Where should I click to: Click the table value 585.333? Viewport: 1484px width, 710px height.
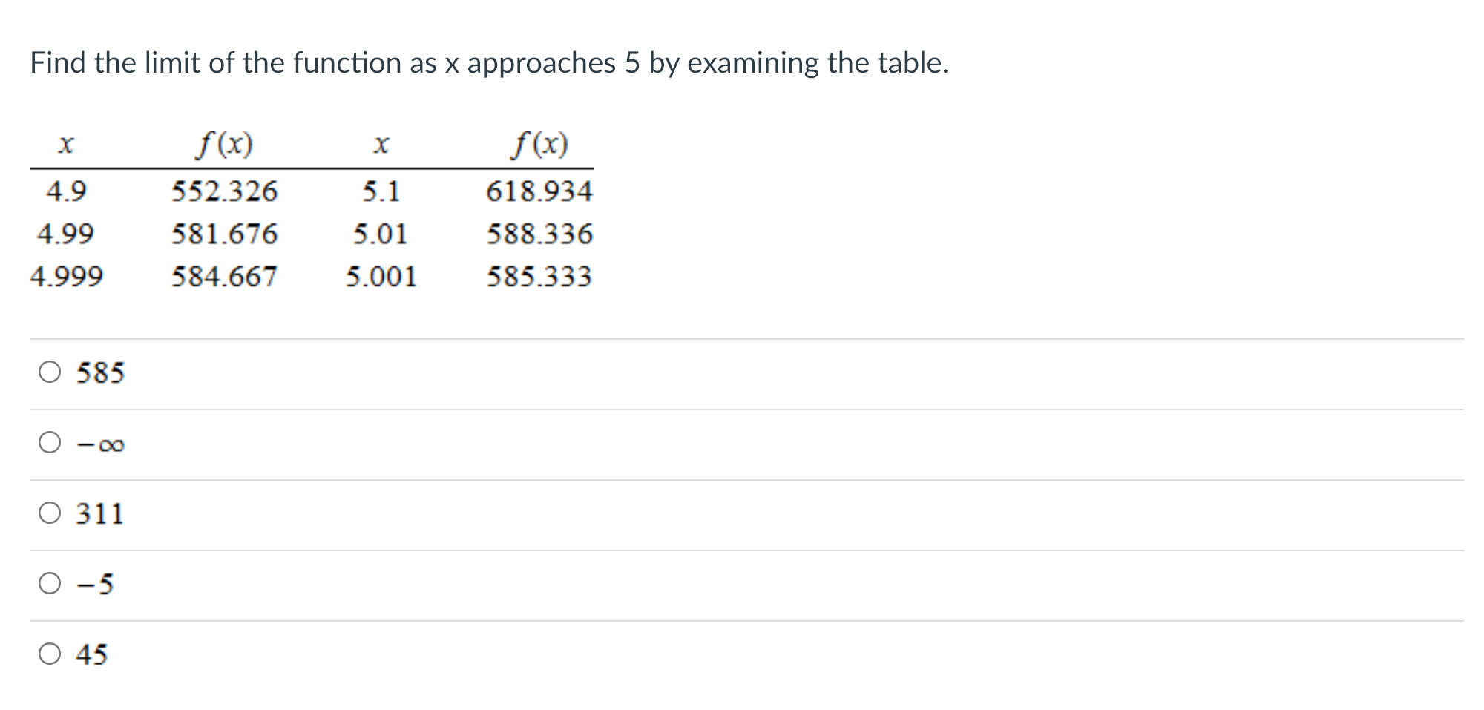(x=539, y=275)
